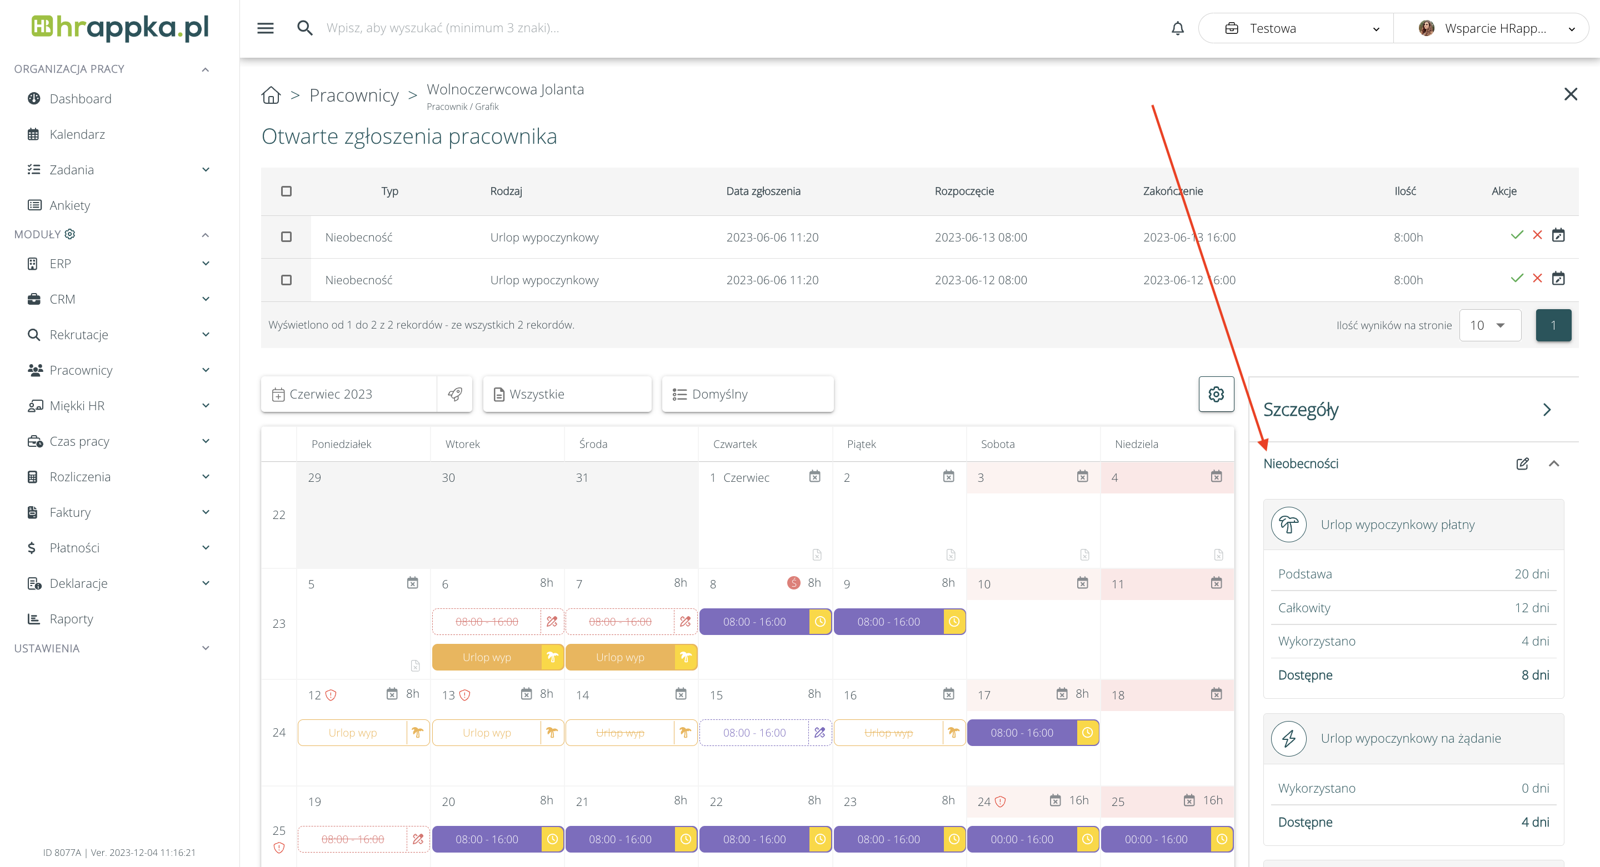Click the notification bell icon

click(x=1177, y=28)
